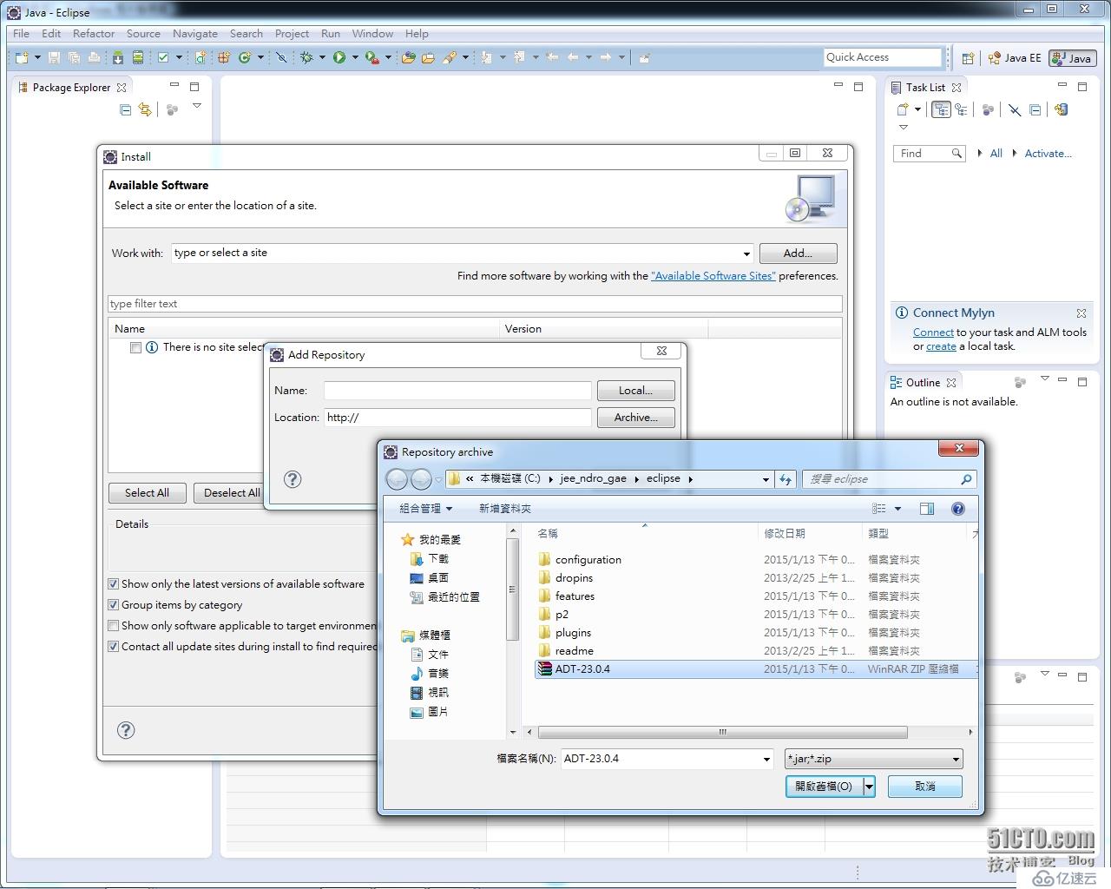This screenshot has height=889, width=1111.
Task: Toggle Link with Editor in Package Explorer
Action: 145,109
